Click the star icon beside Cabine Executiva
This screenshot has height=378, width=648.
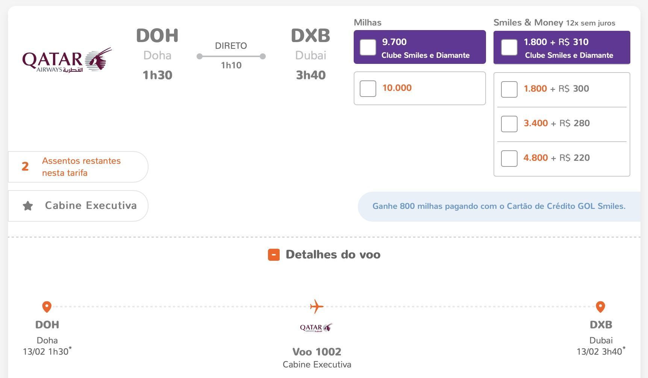[28, 206]
